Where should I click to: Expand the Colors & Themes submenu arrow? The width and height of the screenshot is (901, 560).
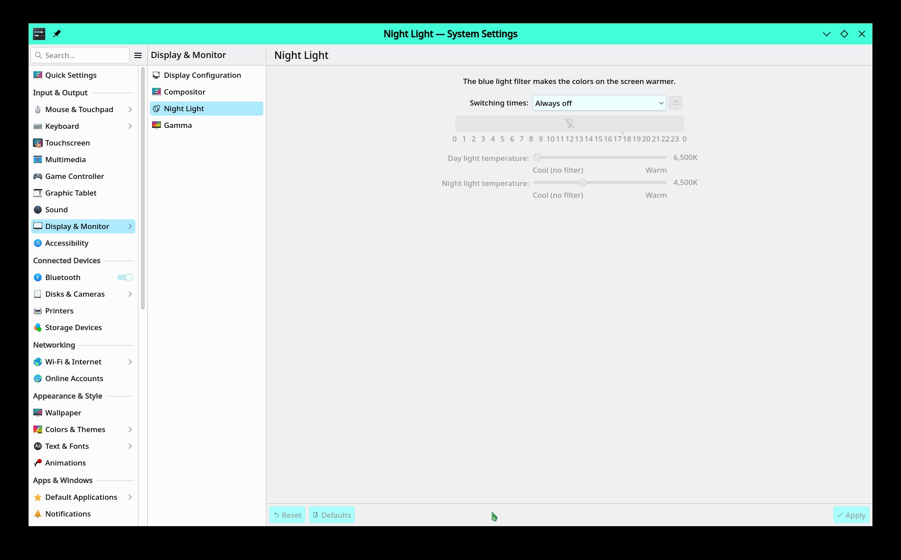(x=130, y=429)
